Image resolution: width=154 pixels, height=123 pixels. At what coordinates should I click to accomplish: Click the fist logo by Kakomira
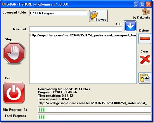pyautogui.click(x=146, y=11)
